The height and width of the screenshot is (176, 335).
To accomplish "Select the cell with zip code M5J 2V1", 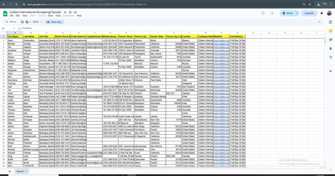I will pyautogui.click(x=174, y=93).
